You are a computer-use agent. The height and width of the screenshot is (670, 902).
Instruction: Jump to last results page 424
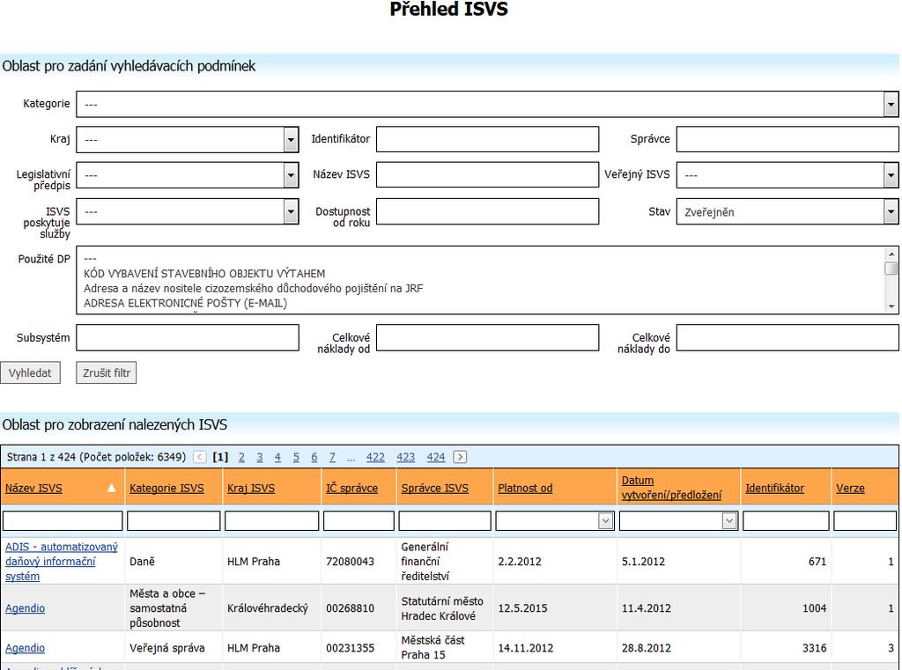[436, 457]
